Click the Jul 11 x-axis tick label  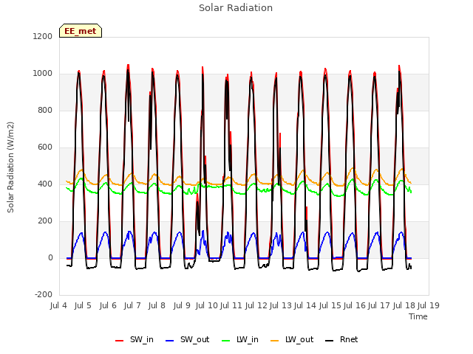click(x=231, y=305)
